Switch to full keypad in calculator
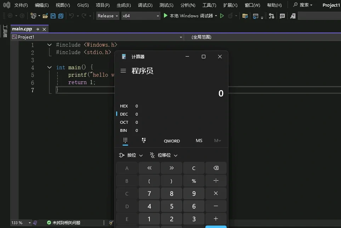The height and width of the screenshot is (228, 341). coord(125,140)
